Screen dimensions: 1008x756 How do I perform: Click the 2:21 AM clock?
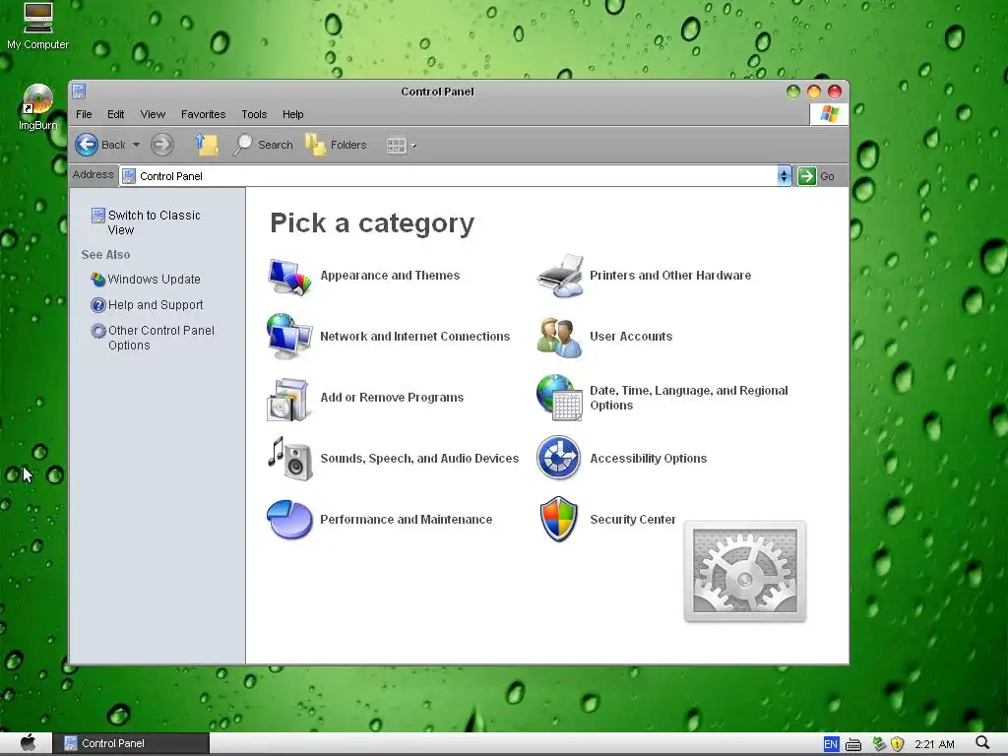coord(934,744)
